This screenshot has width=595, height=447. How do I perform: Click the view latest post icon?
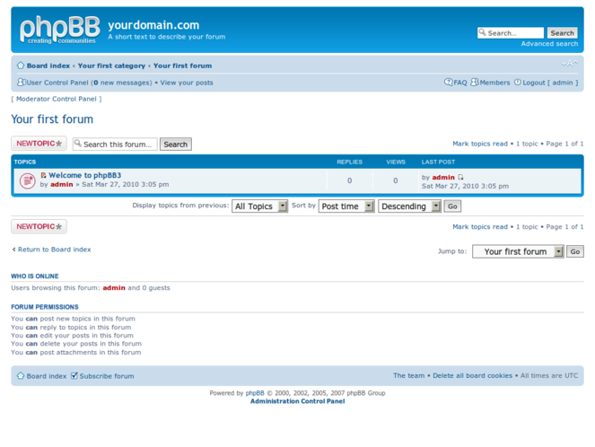[x=461, y=178]
